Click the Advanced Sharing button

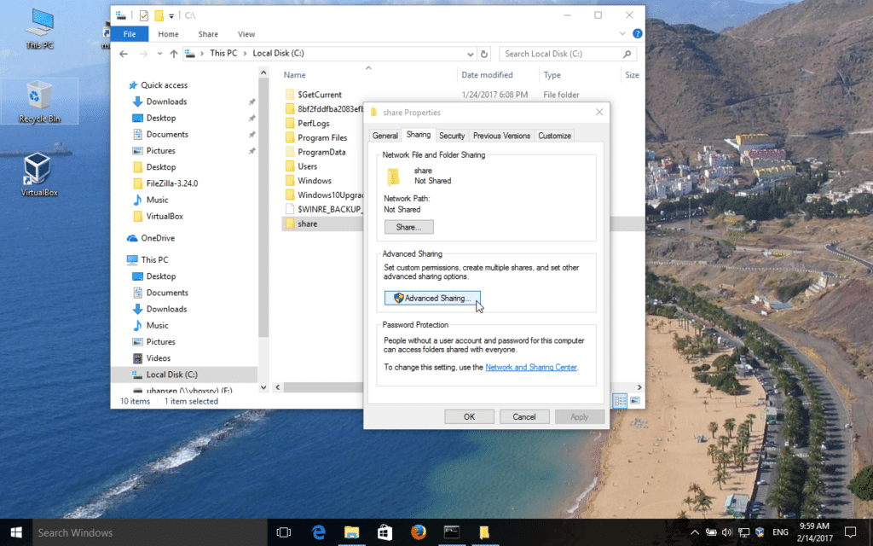click(432, 298)
